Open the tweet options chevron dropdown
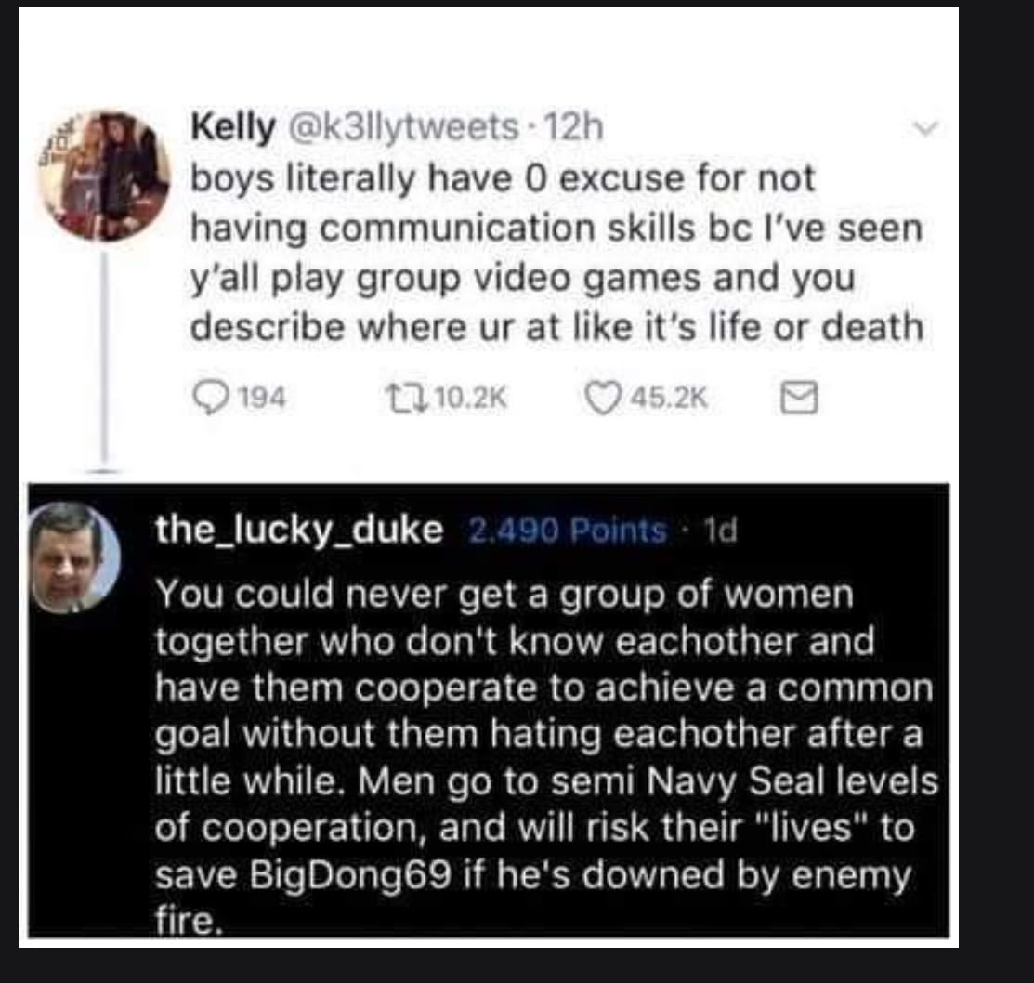 (926, 128)
